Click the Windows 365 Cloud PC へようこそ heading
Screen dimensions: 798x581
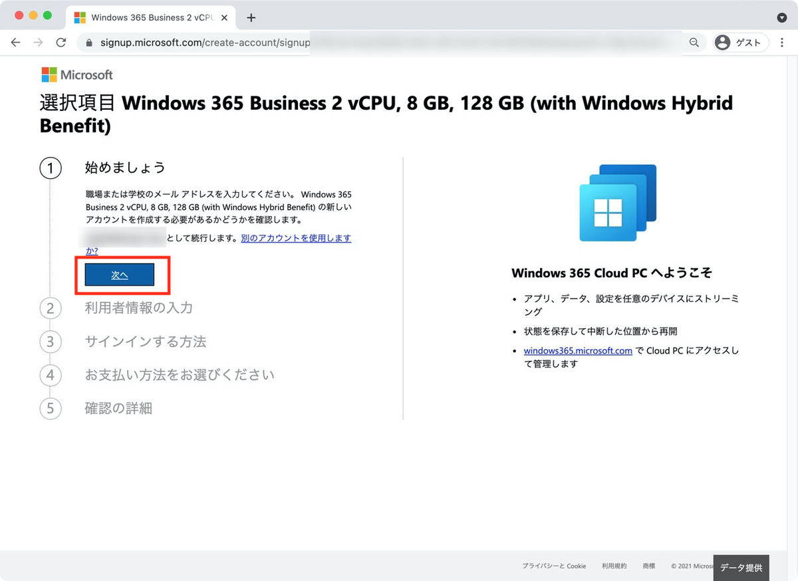pyautogui.click(x=612, y=273)
